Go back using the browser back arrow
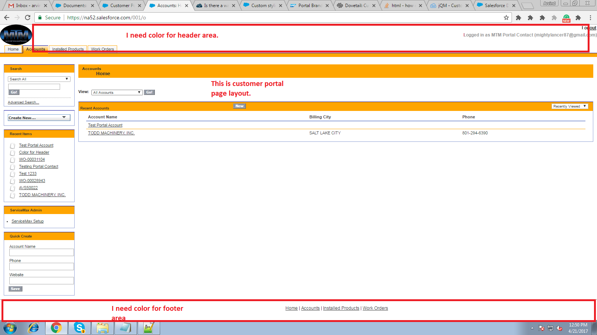 click(x=7, y=17)
